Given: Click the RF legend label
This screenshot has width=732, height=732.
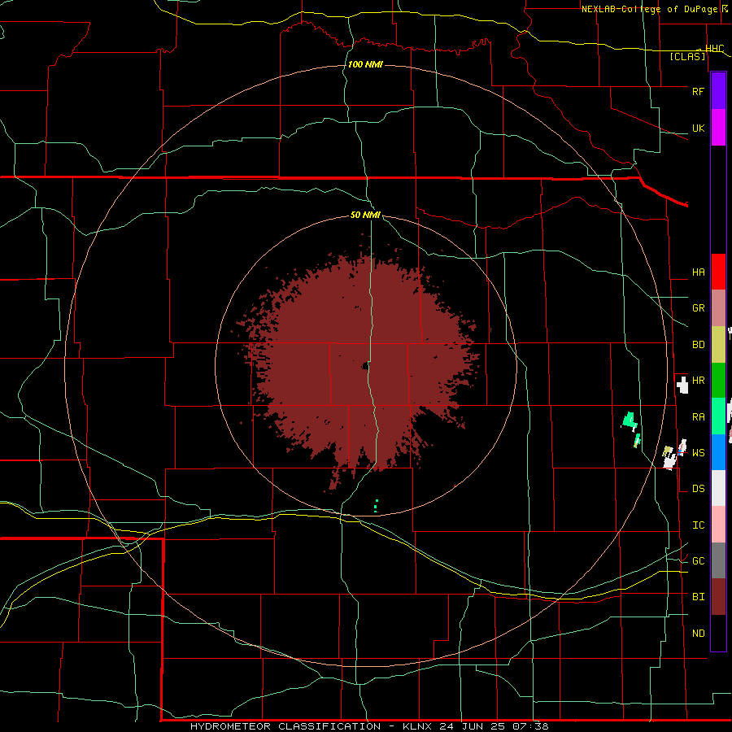Looking at the screenshot, I should (x=698, y=91).
